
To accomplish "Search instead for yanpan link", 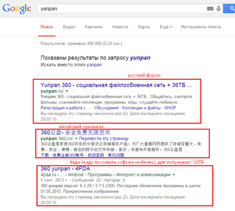I will click(x=94, y=64).
